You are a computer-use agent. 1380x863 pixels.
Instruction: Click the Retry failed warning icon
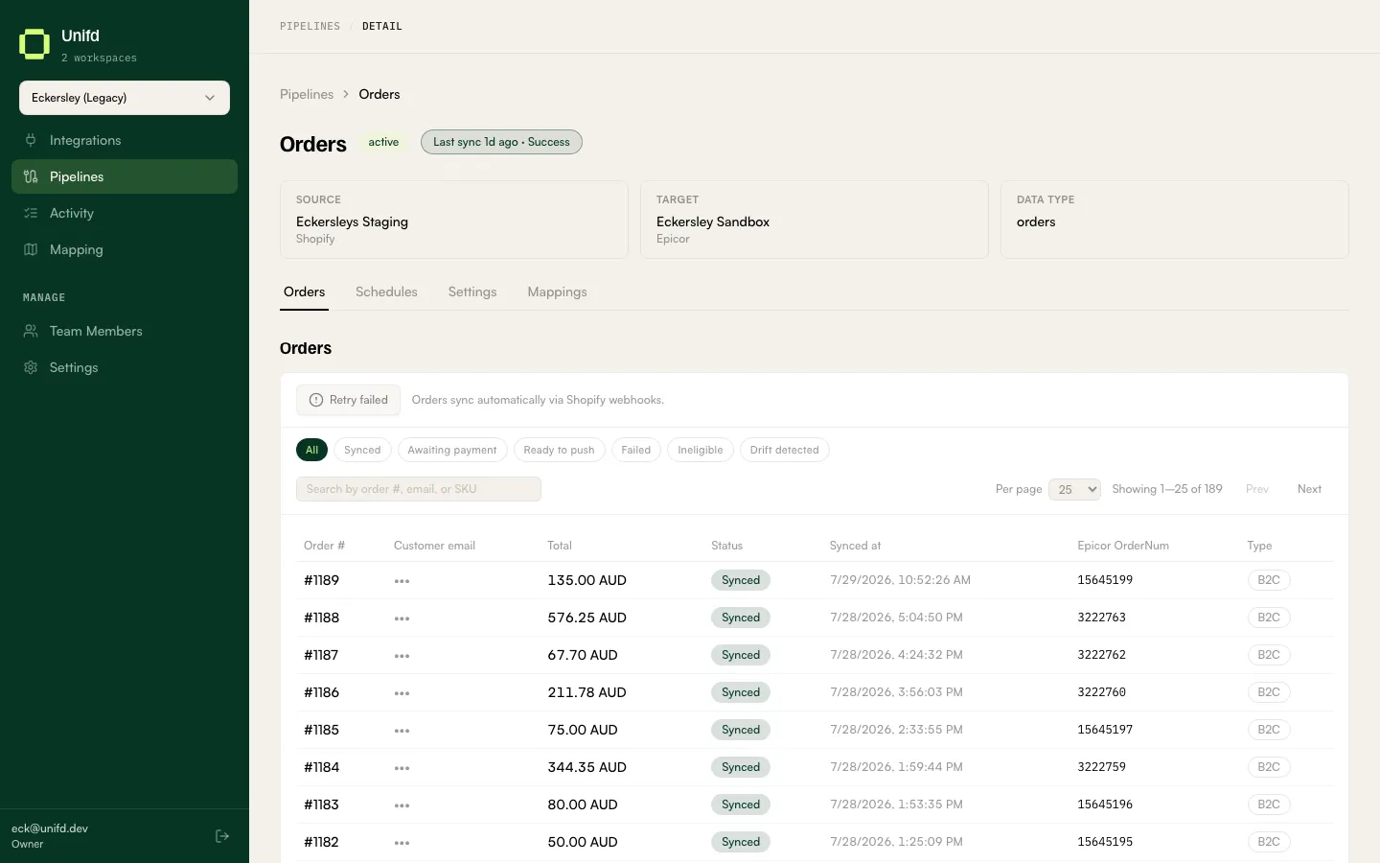click(316, 400)
